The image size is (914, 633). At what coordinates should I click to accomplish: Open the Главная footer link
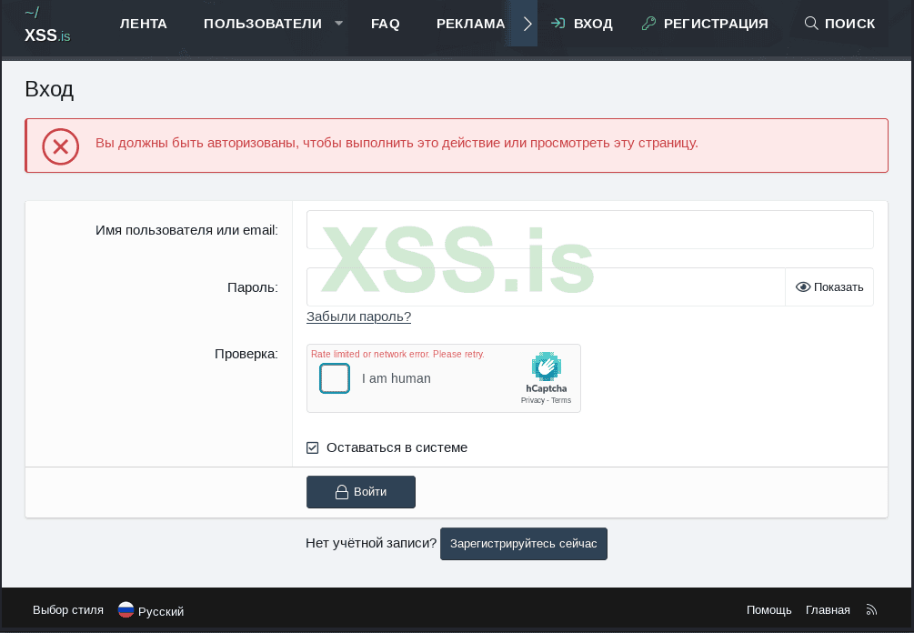click(x=828, y=610)
